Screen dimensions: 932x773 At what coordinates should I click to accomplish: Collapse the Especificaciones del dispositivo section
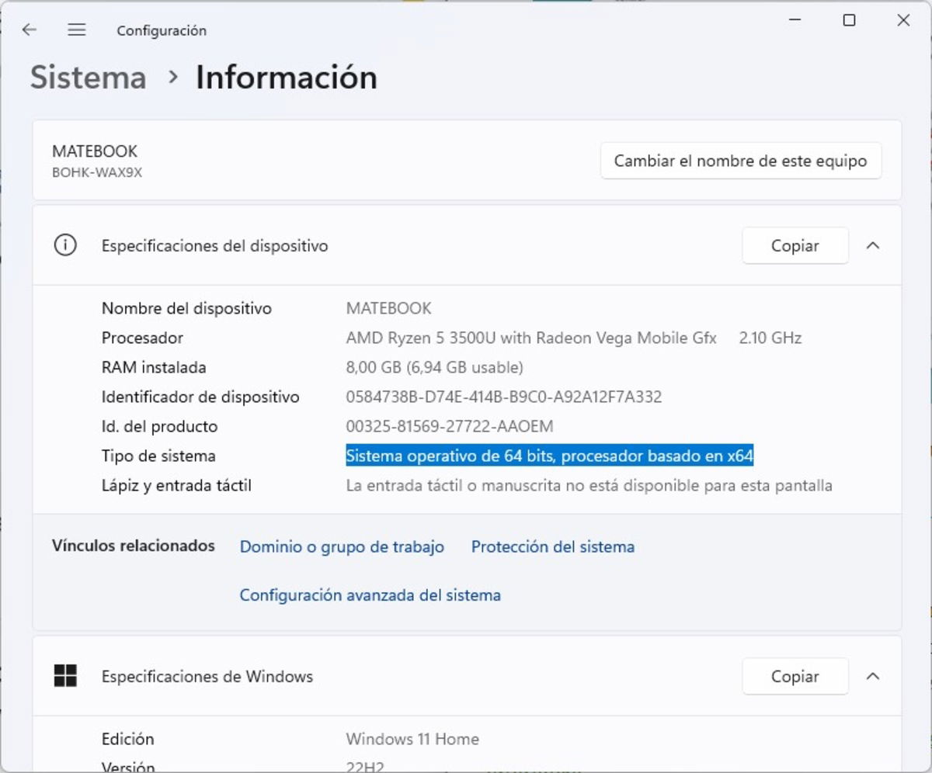point(873,245)
